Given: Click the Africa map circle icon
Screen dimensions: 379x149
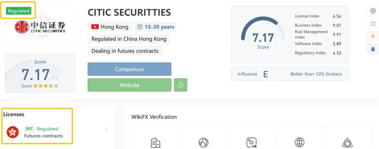Looking at the screenshot, I should [204, 142].
